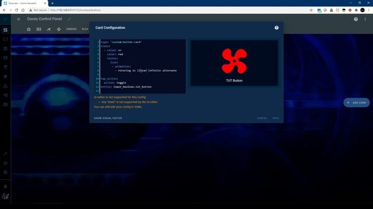Open the user profile at sidebar bottom
373x209 pixels.
[x=5, y=196]
